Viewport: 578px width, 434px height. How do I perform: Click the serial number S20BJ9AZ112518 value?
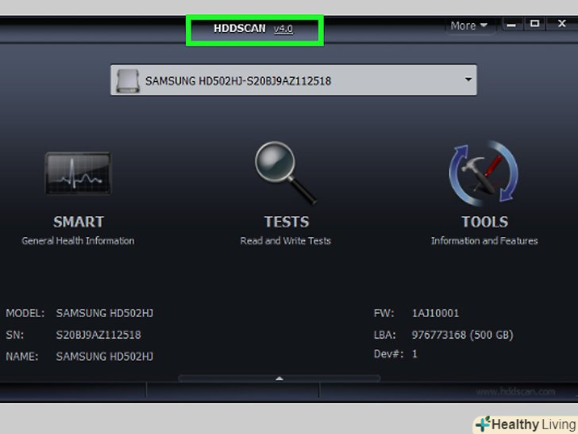coord(98,335)
